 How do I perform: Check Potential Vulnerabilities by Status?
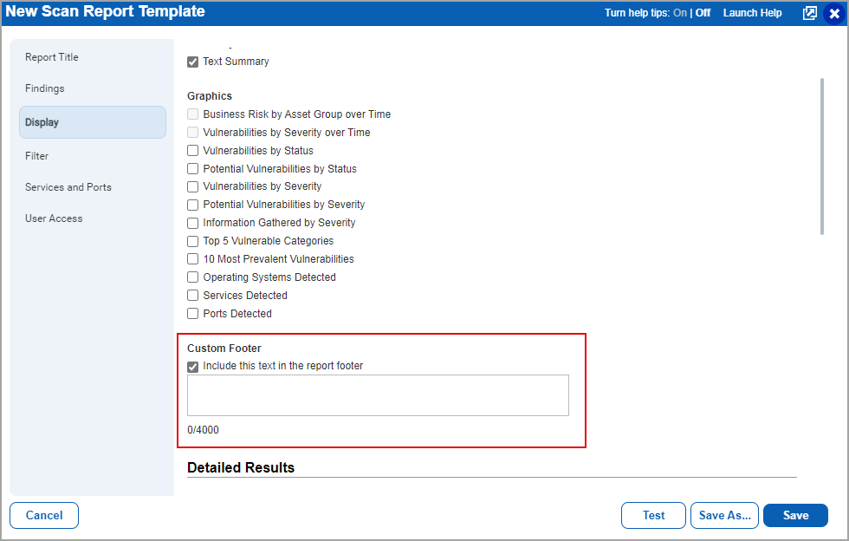point(192,168)
